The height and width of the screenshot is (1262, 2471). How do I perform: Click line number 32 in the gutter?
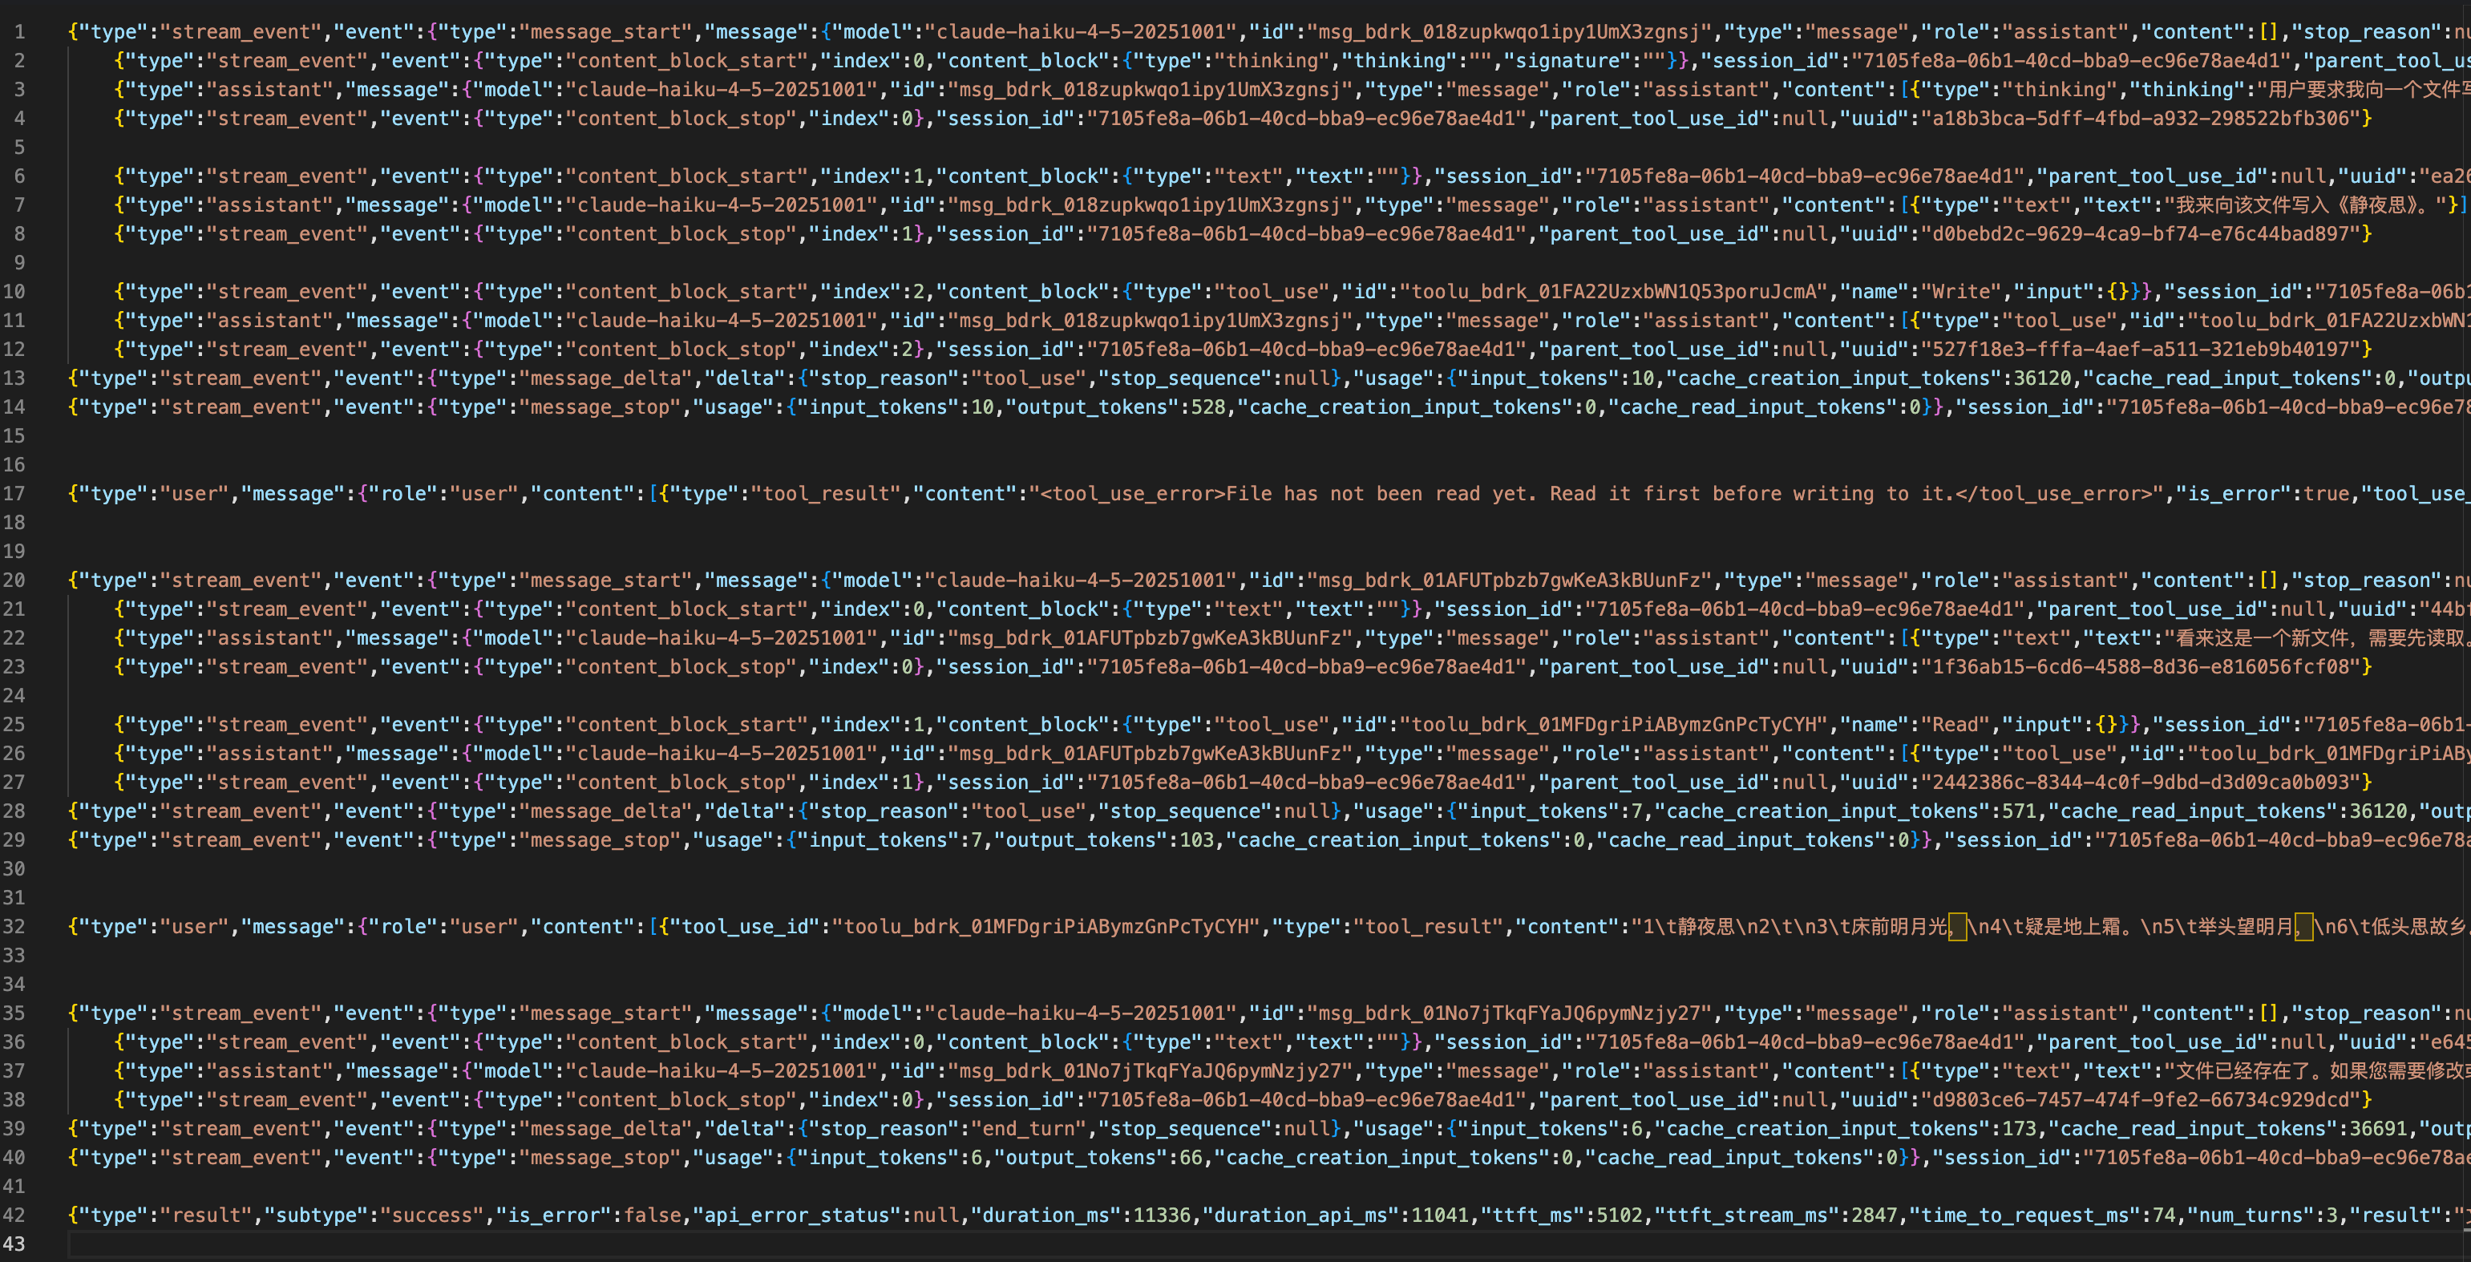(x=14, y=926)
